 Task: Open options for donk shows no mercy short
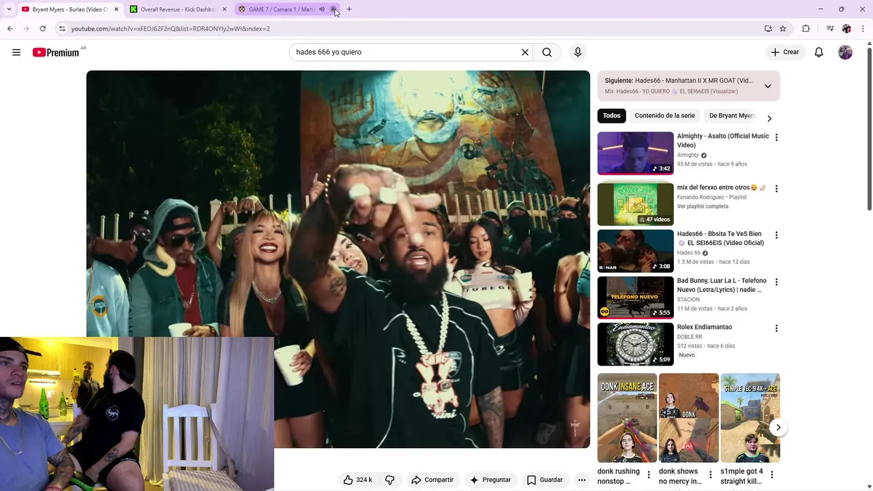pos(710,475)
